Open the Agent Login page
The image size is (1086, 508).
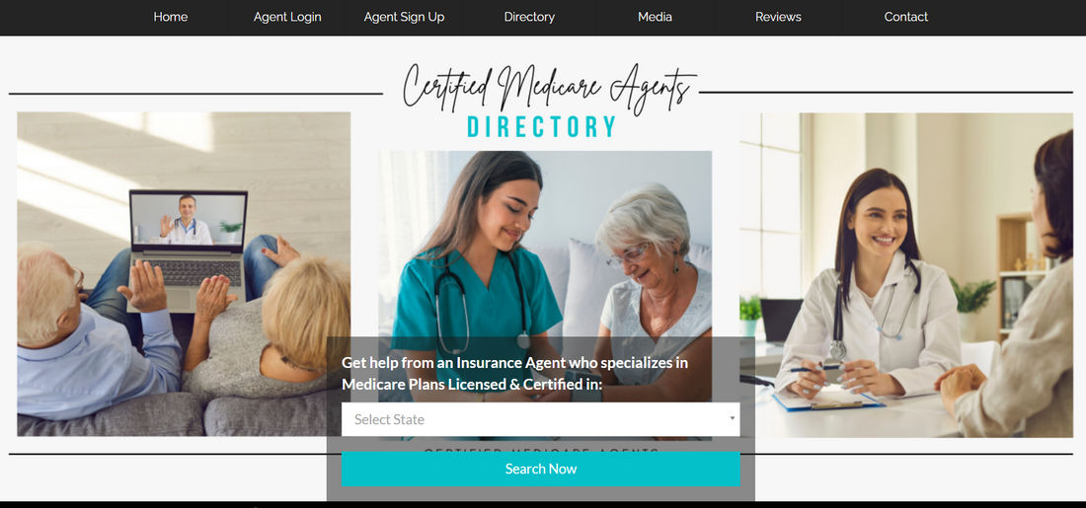287,18
